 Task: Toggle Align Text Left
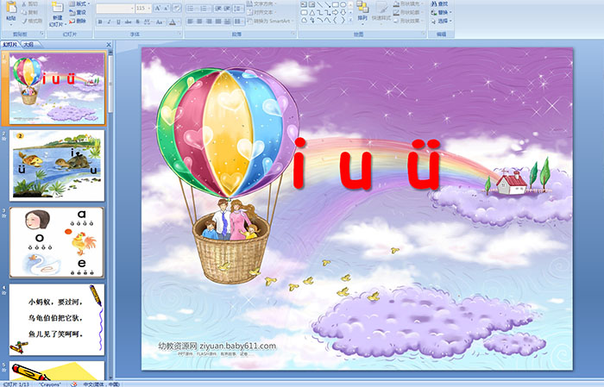(x=191, y=22)
